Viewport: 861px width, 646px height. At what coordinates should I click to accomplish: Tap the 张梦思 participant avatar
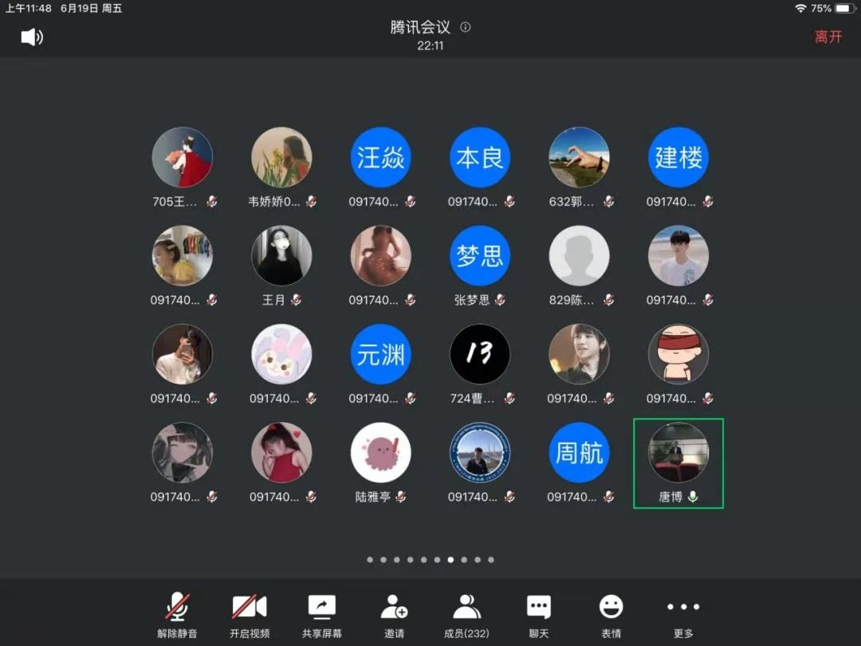[480, 256]
